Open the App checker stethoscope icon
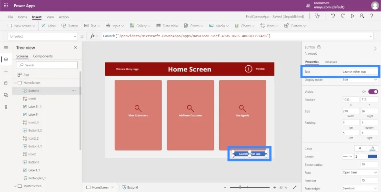This screenshot has width=381, height=192. click(317, 16)
